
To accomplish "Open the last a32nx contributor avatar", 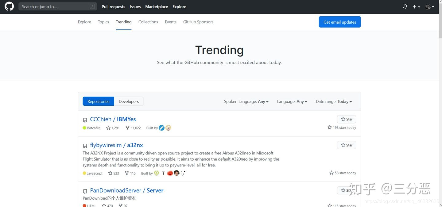I will coord(183,173).
